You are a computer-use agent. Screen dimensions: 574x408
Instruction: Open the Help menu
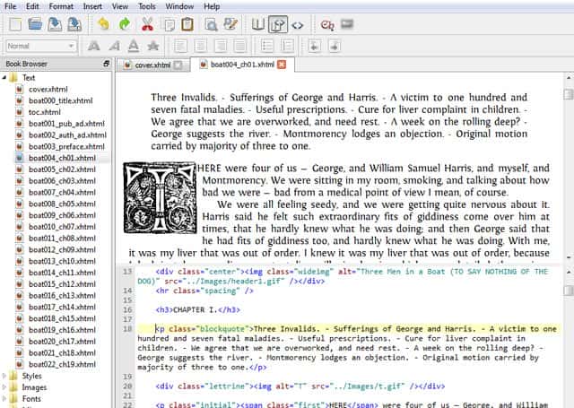point(212,6)
